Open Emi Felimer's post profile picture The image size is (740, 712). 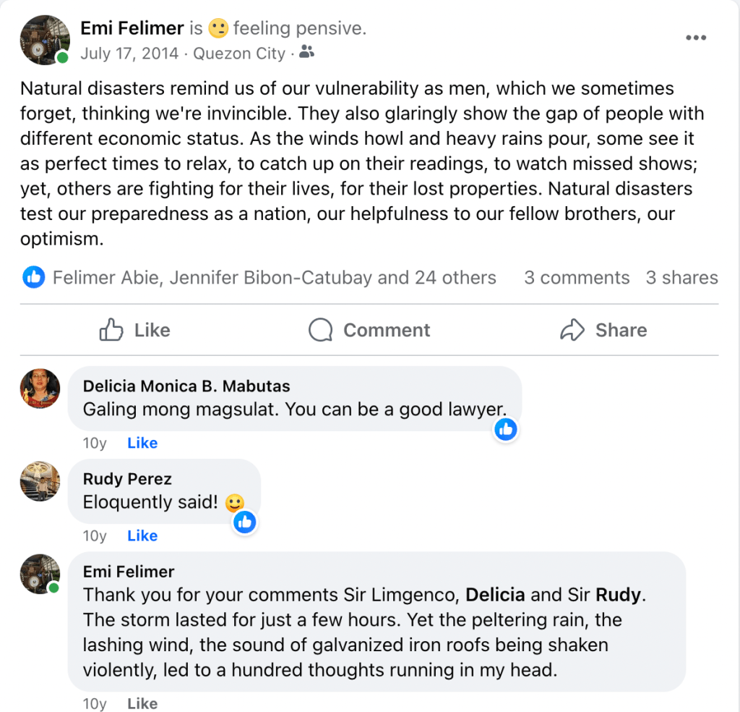[40, 38]
